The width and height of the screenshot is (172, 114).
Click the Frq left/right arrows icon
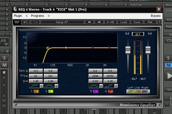(27, 76)
